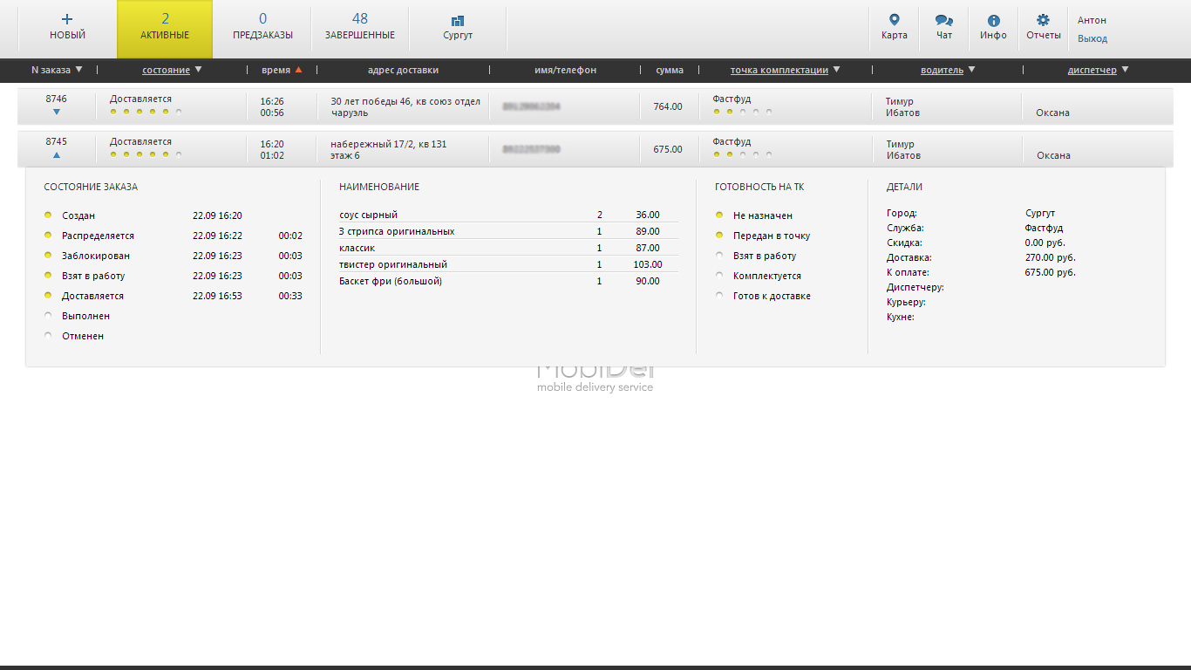Click the адрес доставки column header

tap(403, 70)
